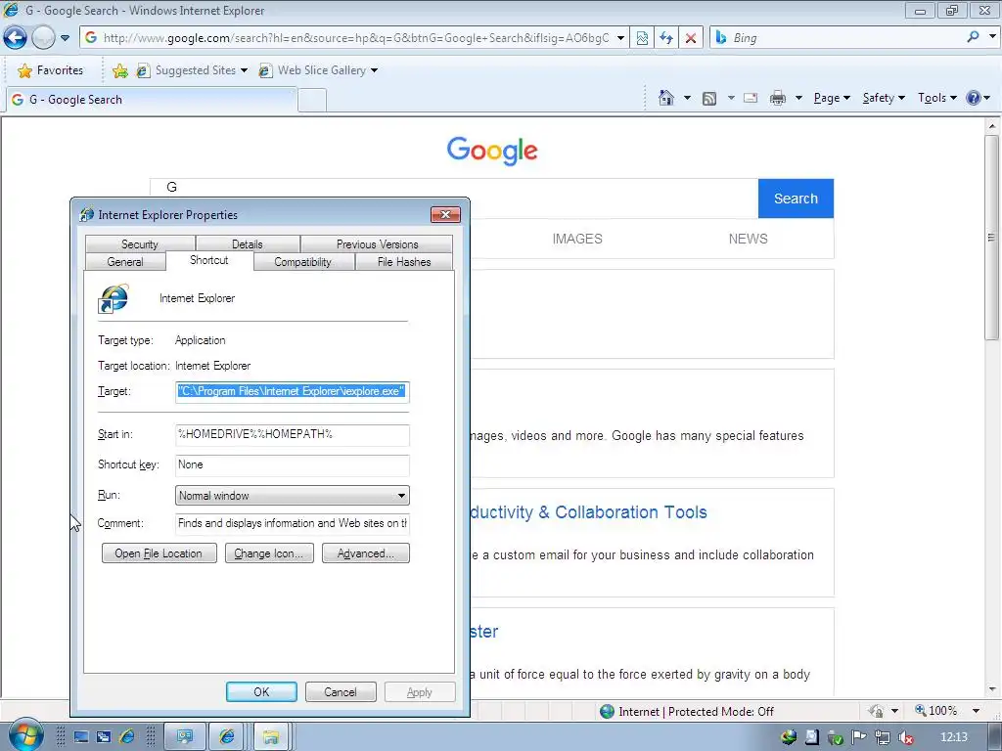Click the Internet Explorer quick launch icon
The width and height of the screenshot is (1002, 751).
pos(127,737)
